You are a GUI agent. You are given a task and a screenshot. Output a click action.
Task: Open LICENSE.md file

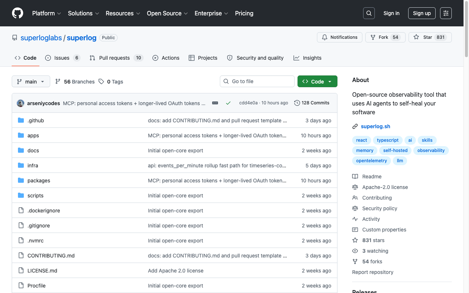click(43, 271)
